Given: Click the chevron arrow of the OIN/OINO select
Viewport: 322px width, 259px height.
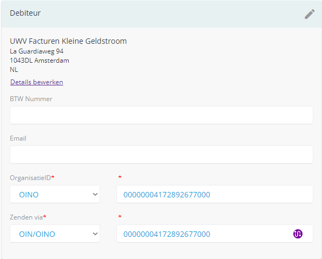Looking at the screenshot, I should (95, 234).
